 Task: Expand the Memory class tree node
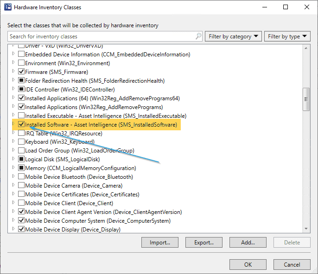(x=13, y=168)
